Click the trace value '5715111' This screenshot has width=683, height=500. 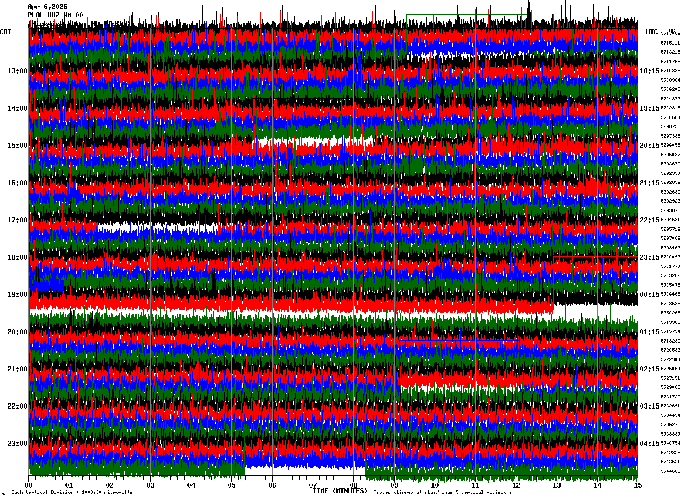coord(670,43)
